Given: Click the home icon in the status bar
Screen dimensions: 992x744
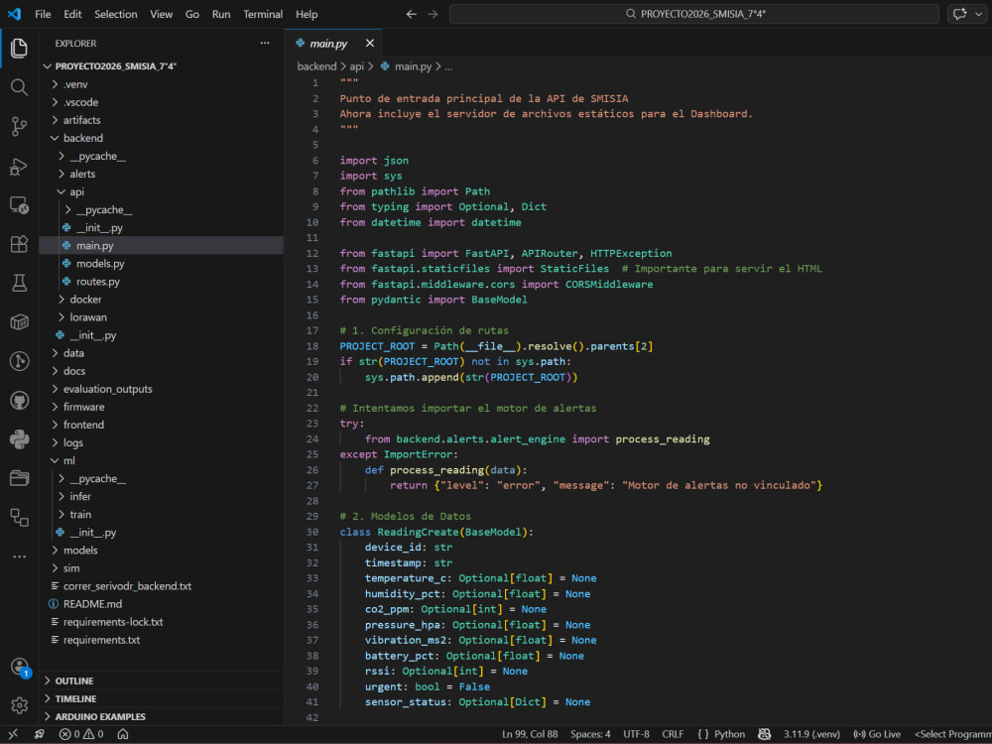Looking at the screenshot, I should click(123, 734).
